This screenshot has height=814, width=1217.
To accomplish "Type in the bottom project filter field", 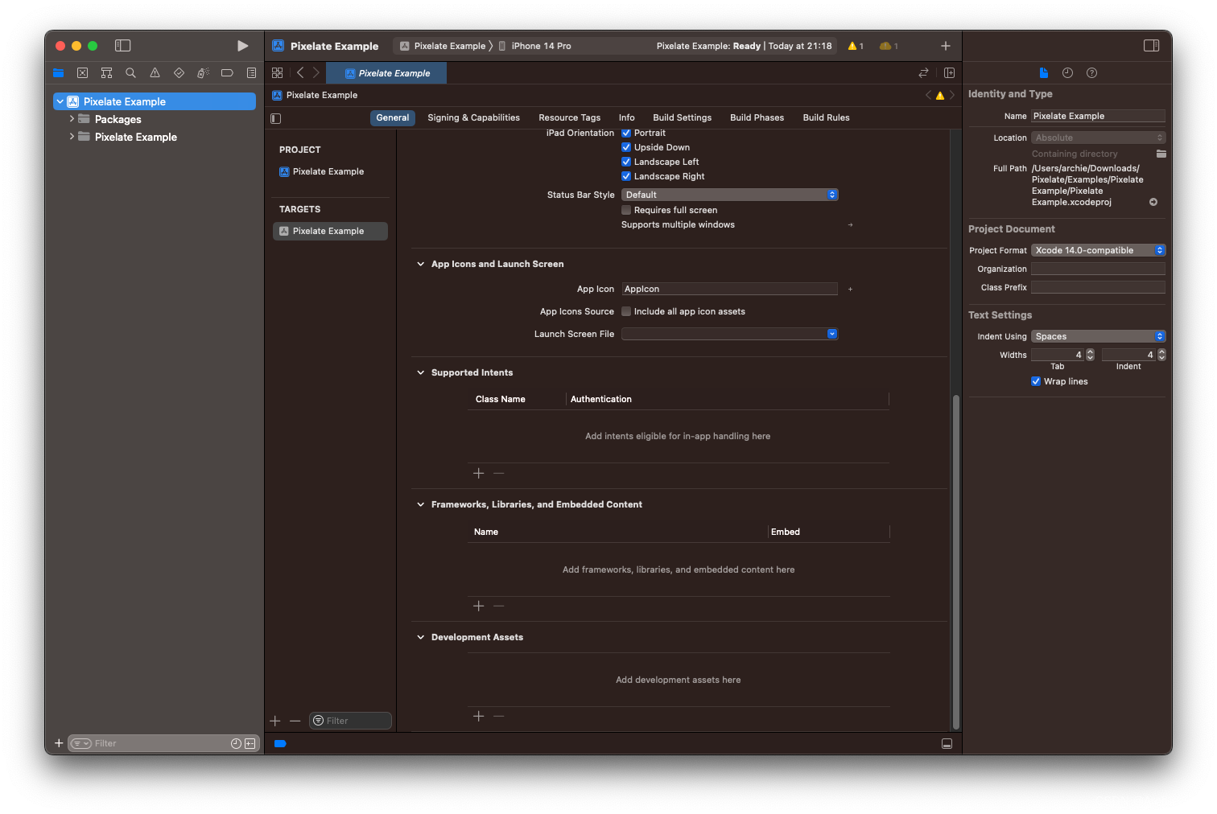I will point(145,743).
